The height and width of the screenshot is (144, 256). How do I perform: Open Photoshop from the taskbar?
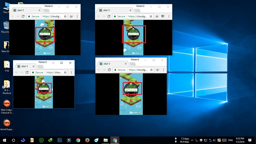click(60, 140)
